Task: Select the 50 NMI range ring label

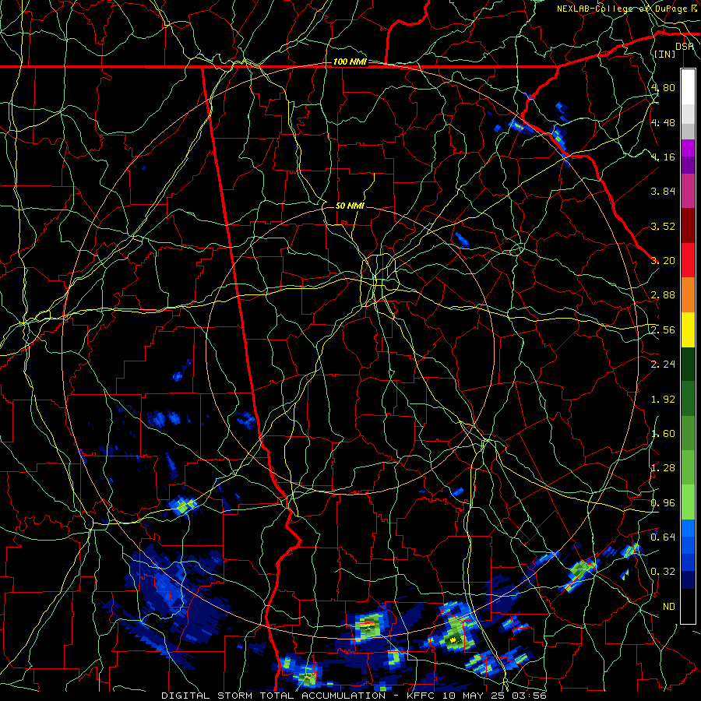Action: tap(350, 206)
